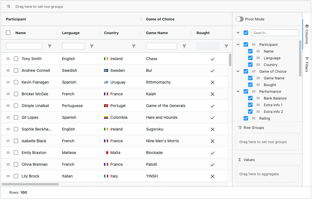Click the cross icon in Kevin Flanagan's row
The width and height of the screenshot is (312, 199).
(212, 82)
